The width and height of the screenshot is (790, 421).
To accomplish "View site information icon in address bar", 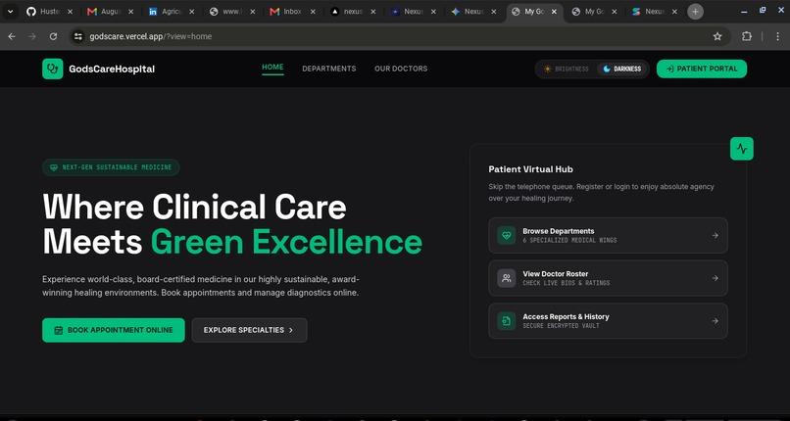I will tap(77, 36).
